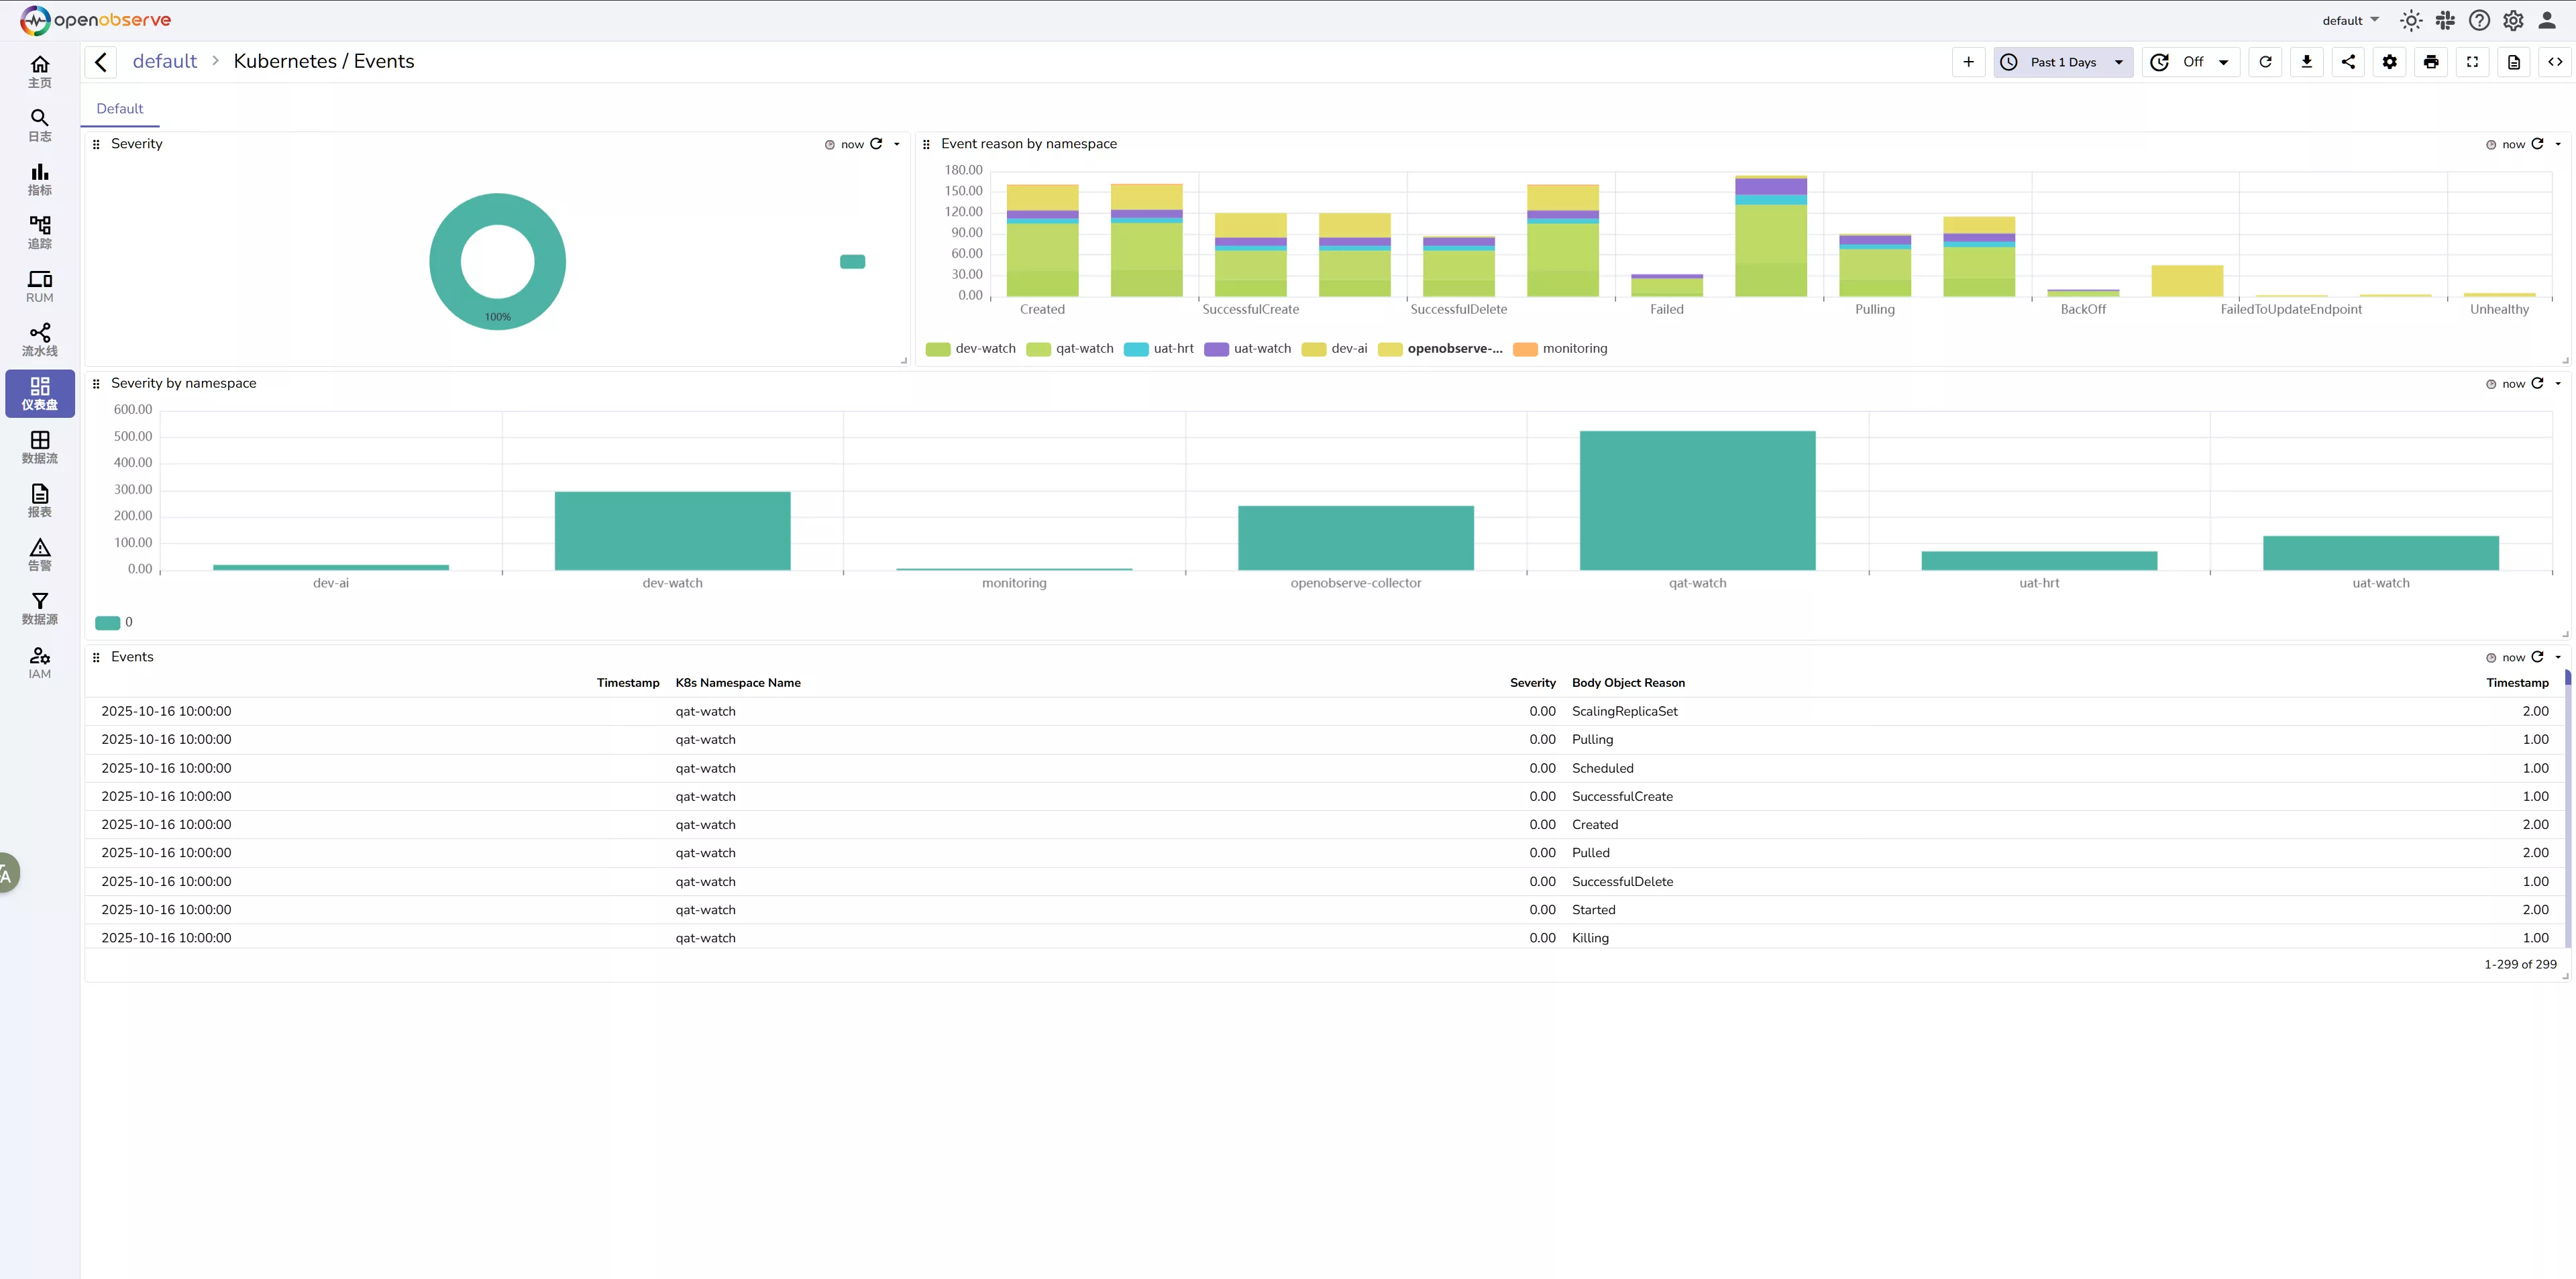Click the print dashboard icon

pos(2431,62)
